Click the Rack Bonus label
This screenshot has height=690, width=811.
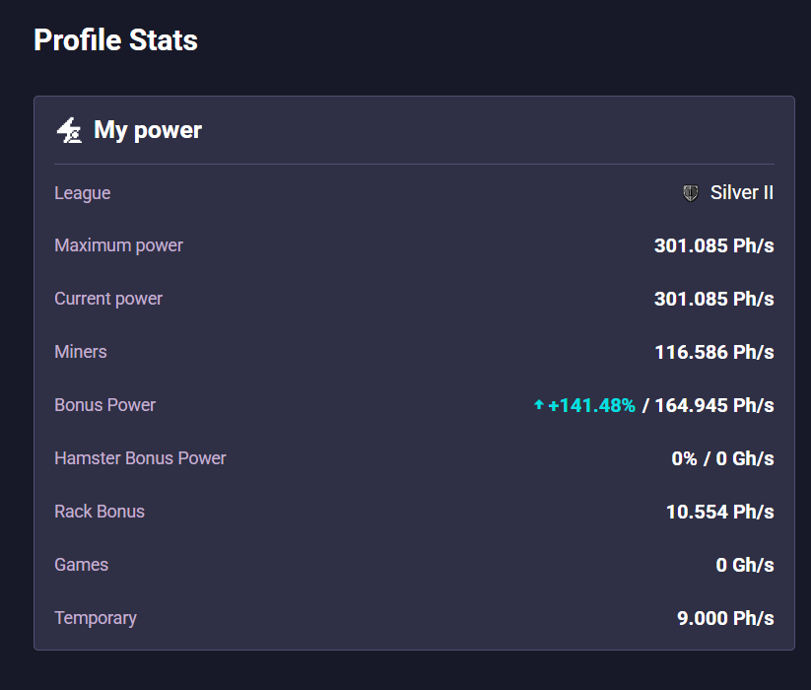pyautogui.click(x=100, y=512)
